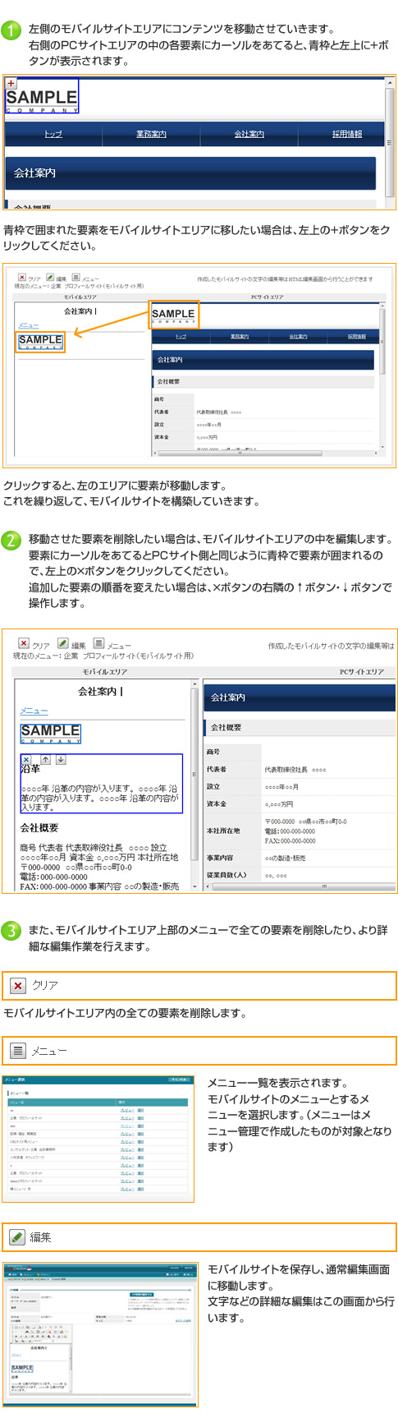Open 業務案内 tab in navy navigation bar

coord(151,134)
